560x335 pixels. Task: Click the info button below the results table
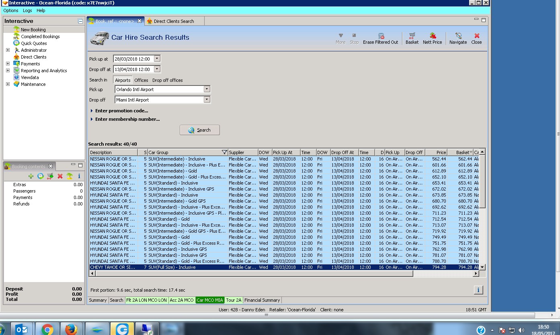(478, 290)
